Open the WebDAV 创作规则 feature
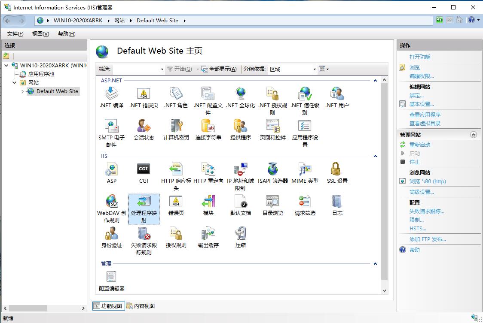This screenshot has width=483, height=323. click(x=111, y=208)
